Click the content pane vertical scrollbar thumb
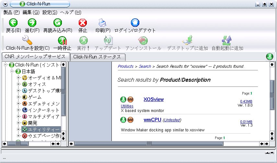Screen dimensions: 277x163 click(x=272, y=95)
